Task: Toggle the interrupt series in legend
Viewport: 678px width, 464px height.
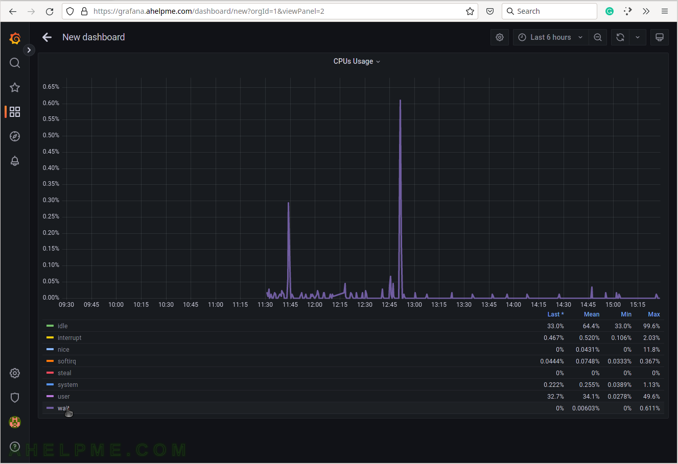Action: tap(69, 338)
